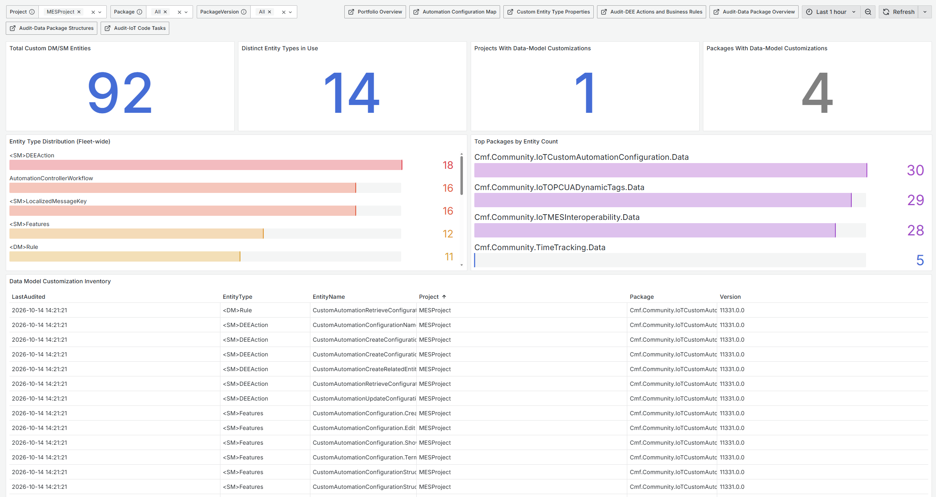
Task: Clear all PackageVersion filter selections
Action: click(x=284, y=12)
